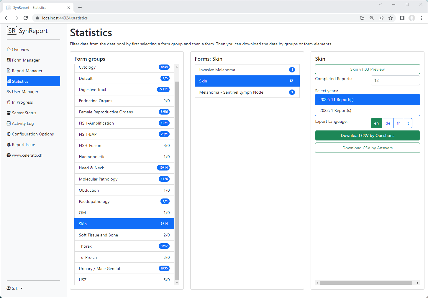Select the it export language

(x=408, y=123)
